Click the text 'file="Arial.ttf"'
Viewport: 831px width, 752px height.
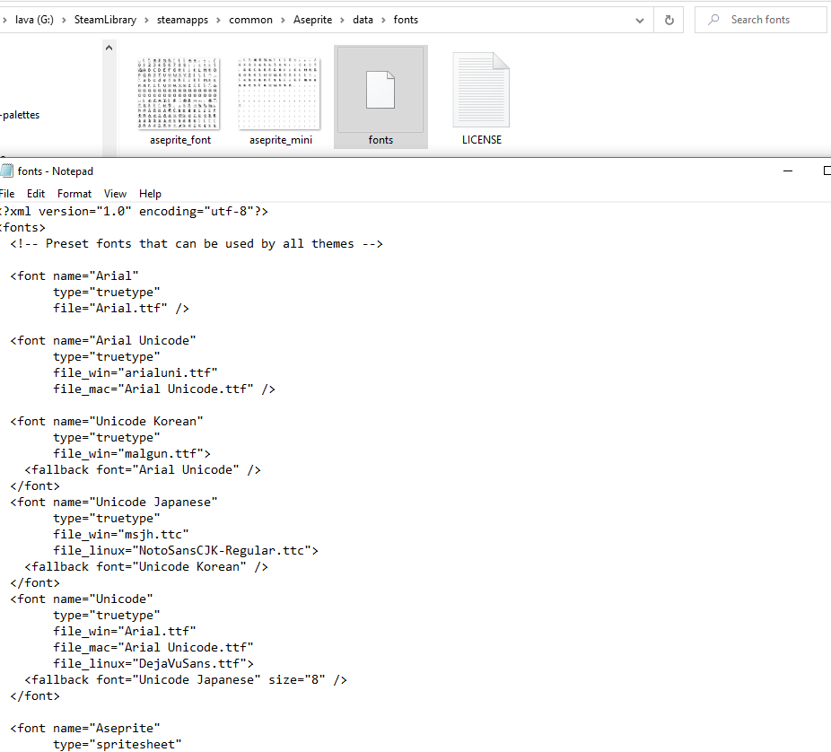pos(110,309)
